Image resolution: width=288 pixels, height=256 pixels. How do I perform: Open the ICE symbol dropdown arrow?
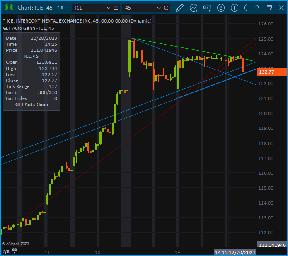click(108, 8)
